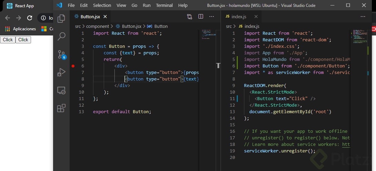Reload the React App browser page
Screen dimensions: 376x171
point(30,18)
